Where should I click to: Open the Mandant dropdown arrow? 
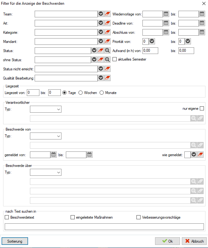pos(101,41)
